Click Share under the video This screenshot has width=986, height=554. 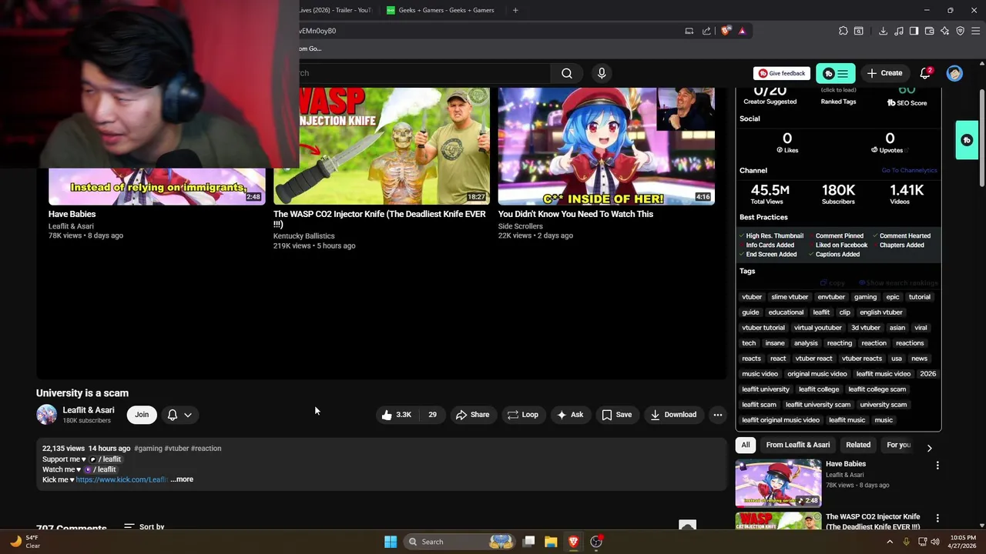pos(472,415)
